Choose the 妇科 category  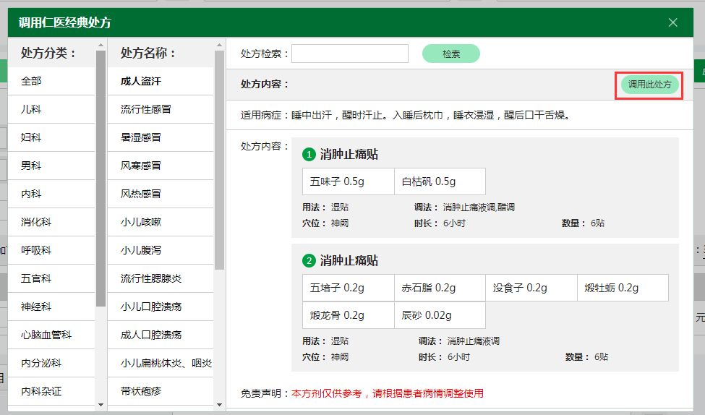[x=31, y=137]
